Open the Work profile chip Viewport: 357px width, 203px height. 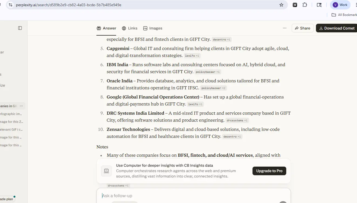click(340, 5)
